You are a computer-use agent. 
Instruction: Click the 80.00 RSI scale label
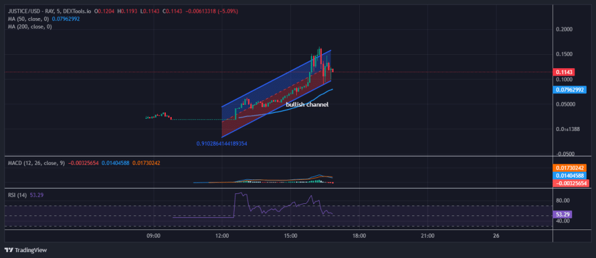pos(562,200)
